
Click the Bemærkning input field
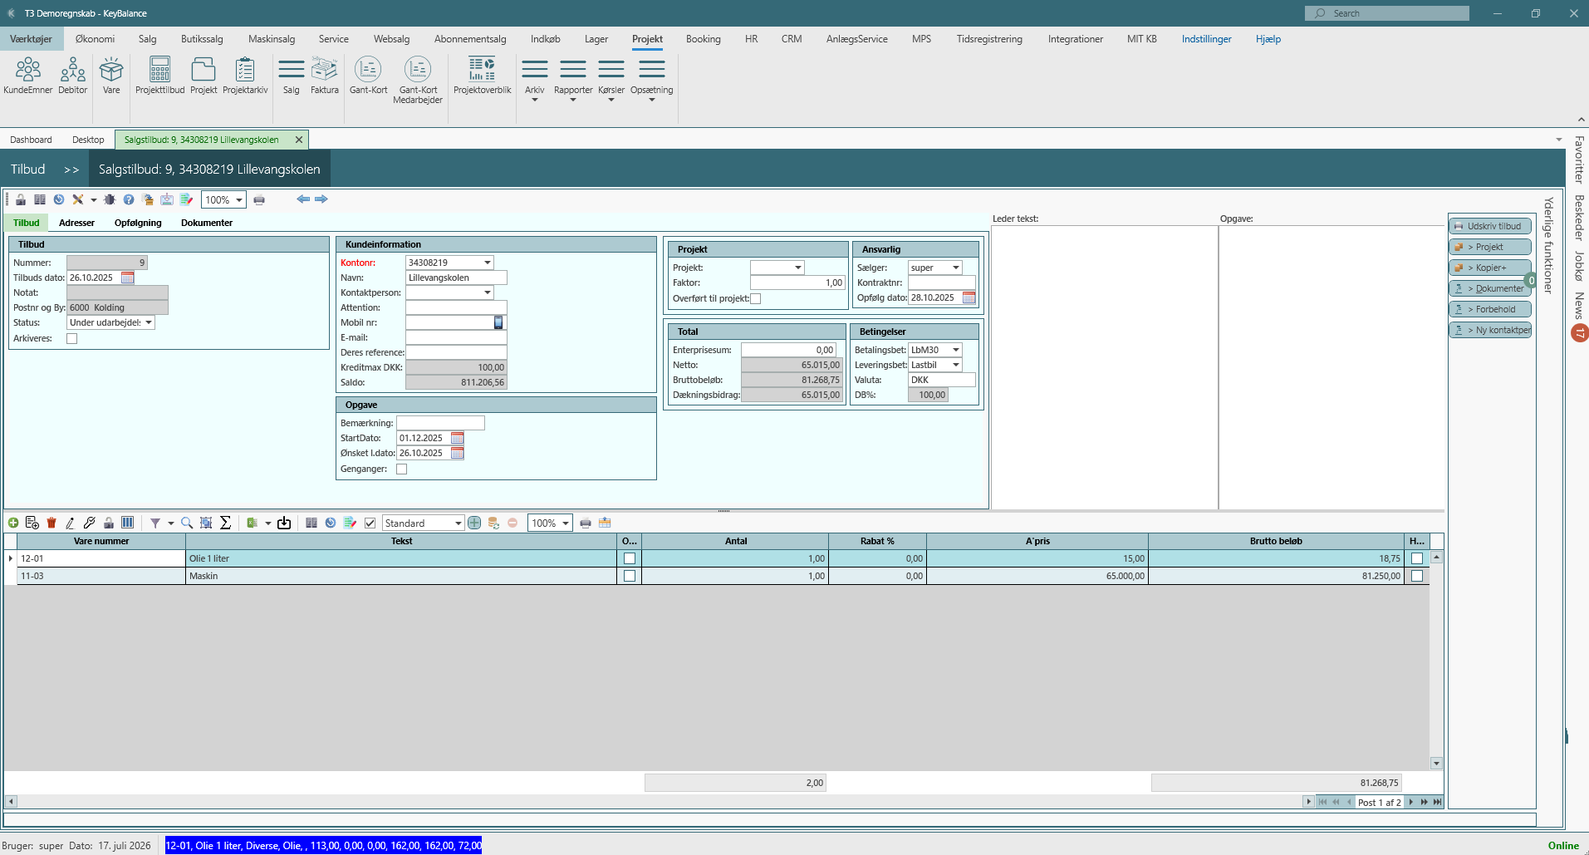pyautogui.click(x=440, y=423)
